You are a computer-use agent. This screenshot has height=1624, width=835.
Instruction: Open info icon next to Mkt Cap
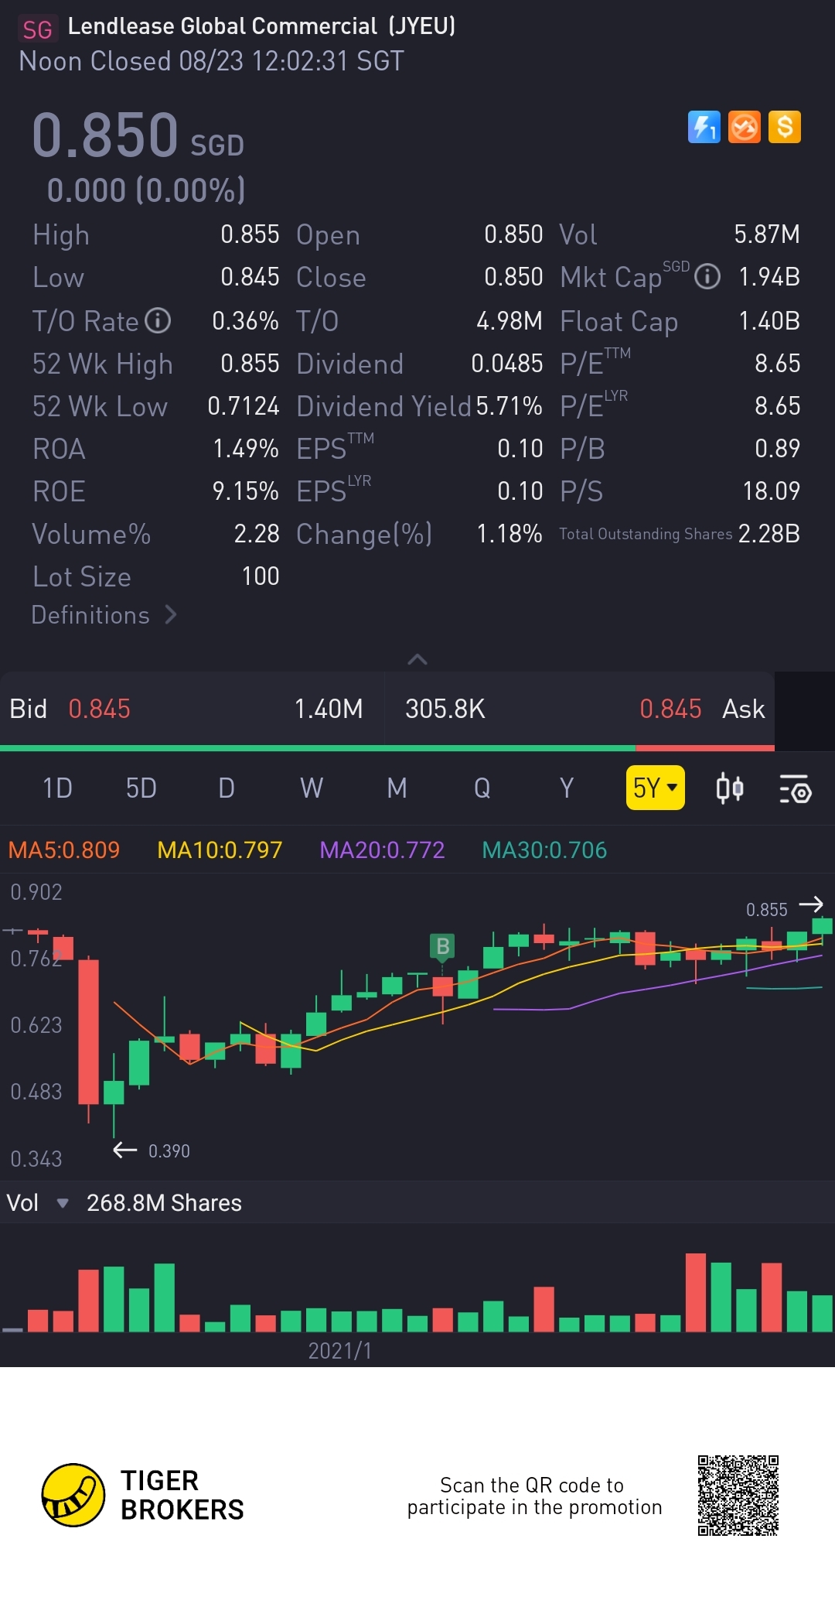coord(707,277)
